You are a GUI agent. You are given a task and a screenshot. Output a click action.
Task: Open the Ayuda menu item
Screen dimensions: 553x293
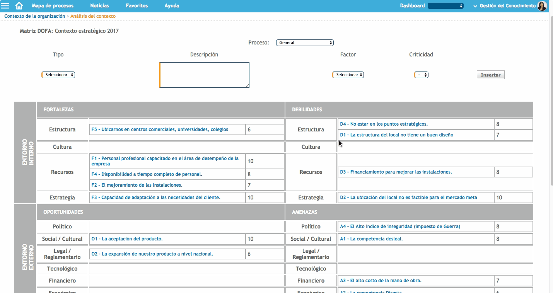[172, 6]
